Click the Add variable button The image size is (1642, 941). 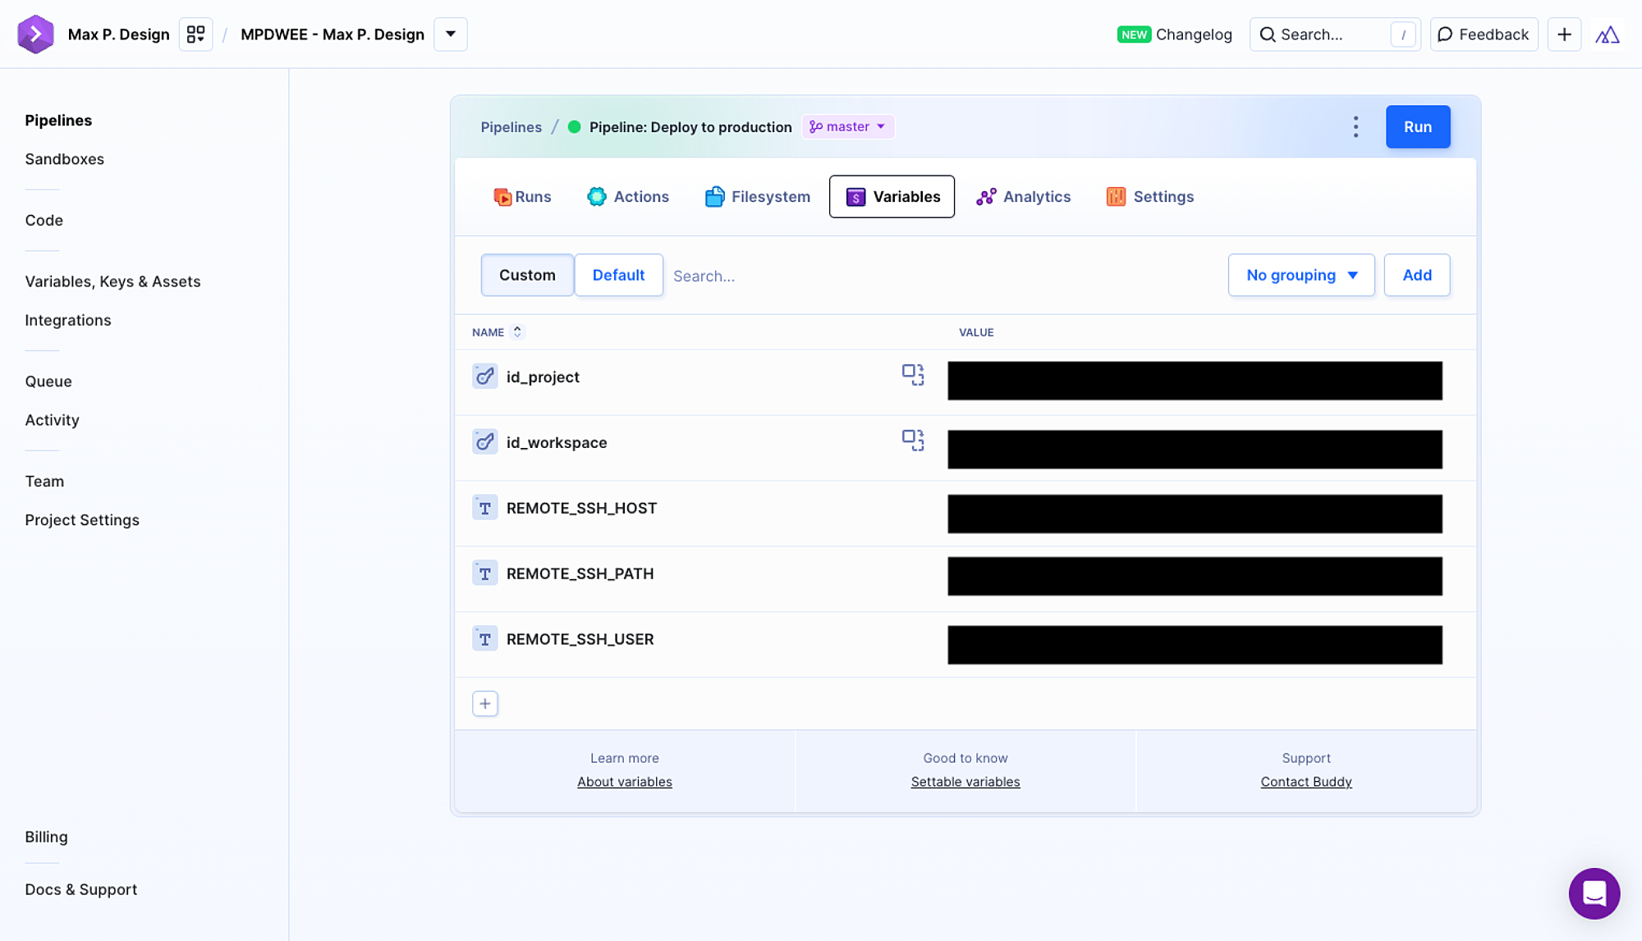click(1417, 275)
